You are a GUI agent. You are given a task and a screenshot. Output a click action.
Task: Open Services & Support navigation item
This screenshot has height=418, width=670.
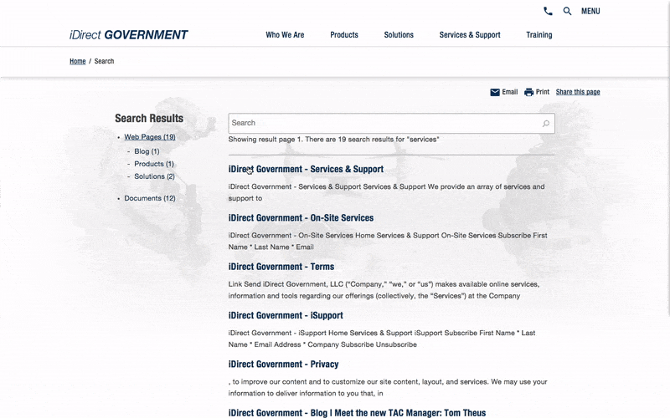470,35
